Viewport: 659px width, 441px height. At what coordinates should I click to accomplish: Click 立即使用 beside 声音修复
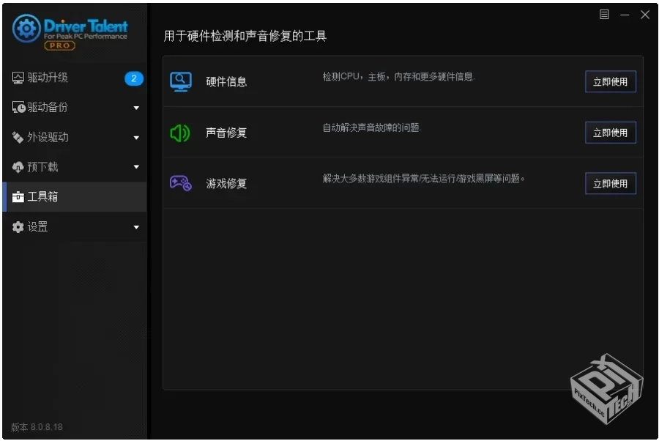point(610,133)
